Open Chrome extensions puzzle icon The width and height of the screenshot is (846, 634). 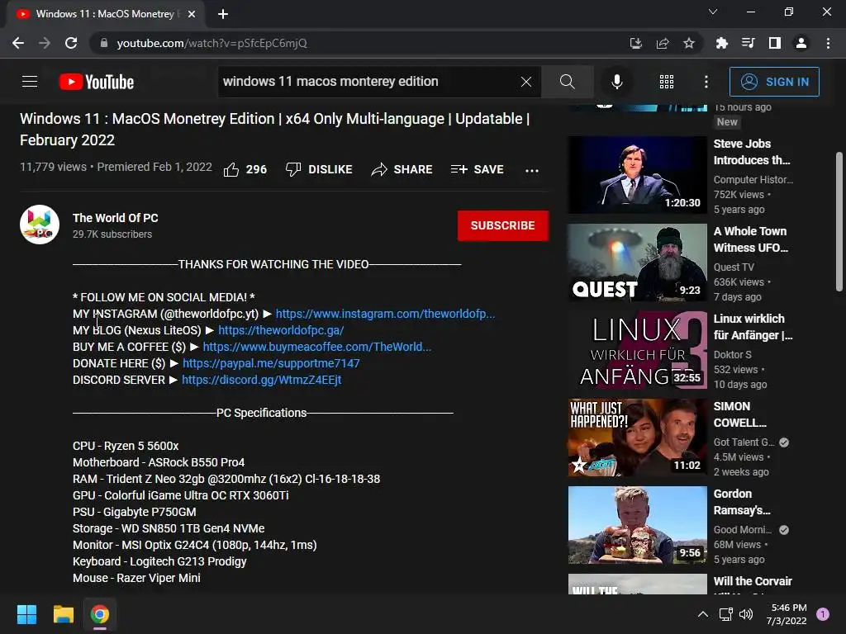tap(721, 43)
